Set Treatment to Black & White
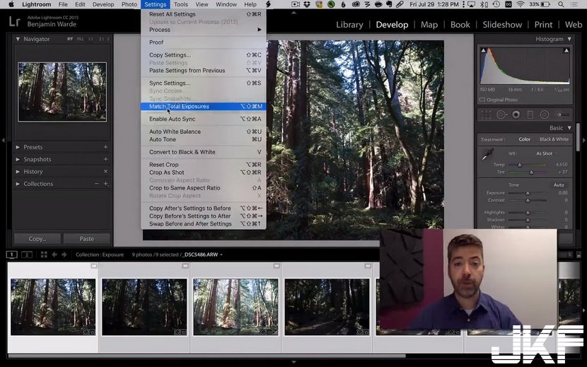The height and width of the screenshot is (367, 587). (554, 139)
